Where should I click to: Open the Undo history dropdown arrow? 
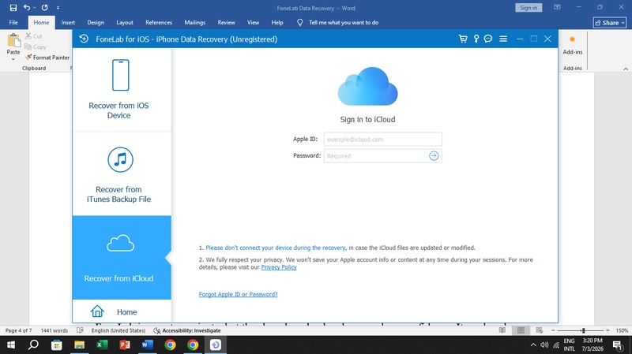34,8
